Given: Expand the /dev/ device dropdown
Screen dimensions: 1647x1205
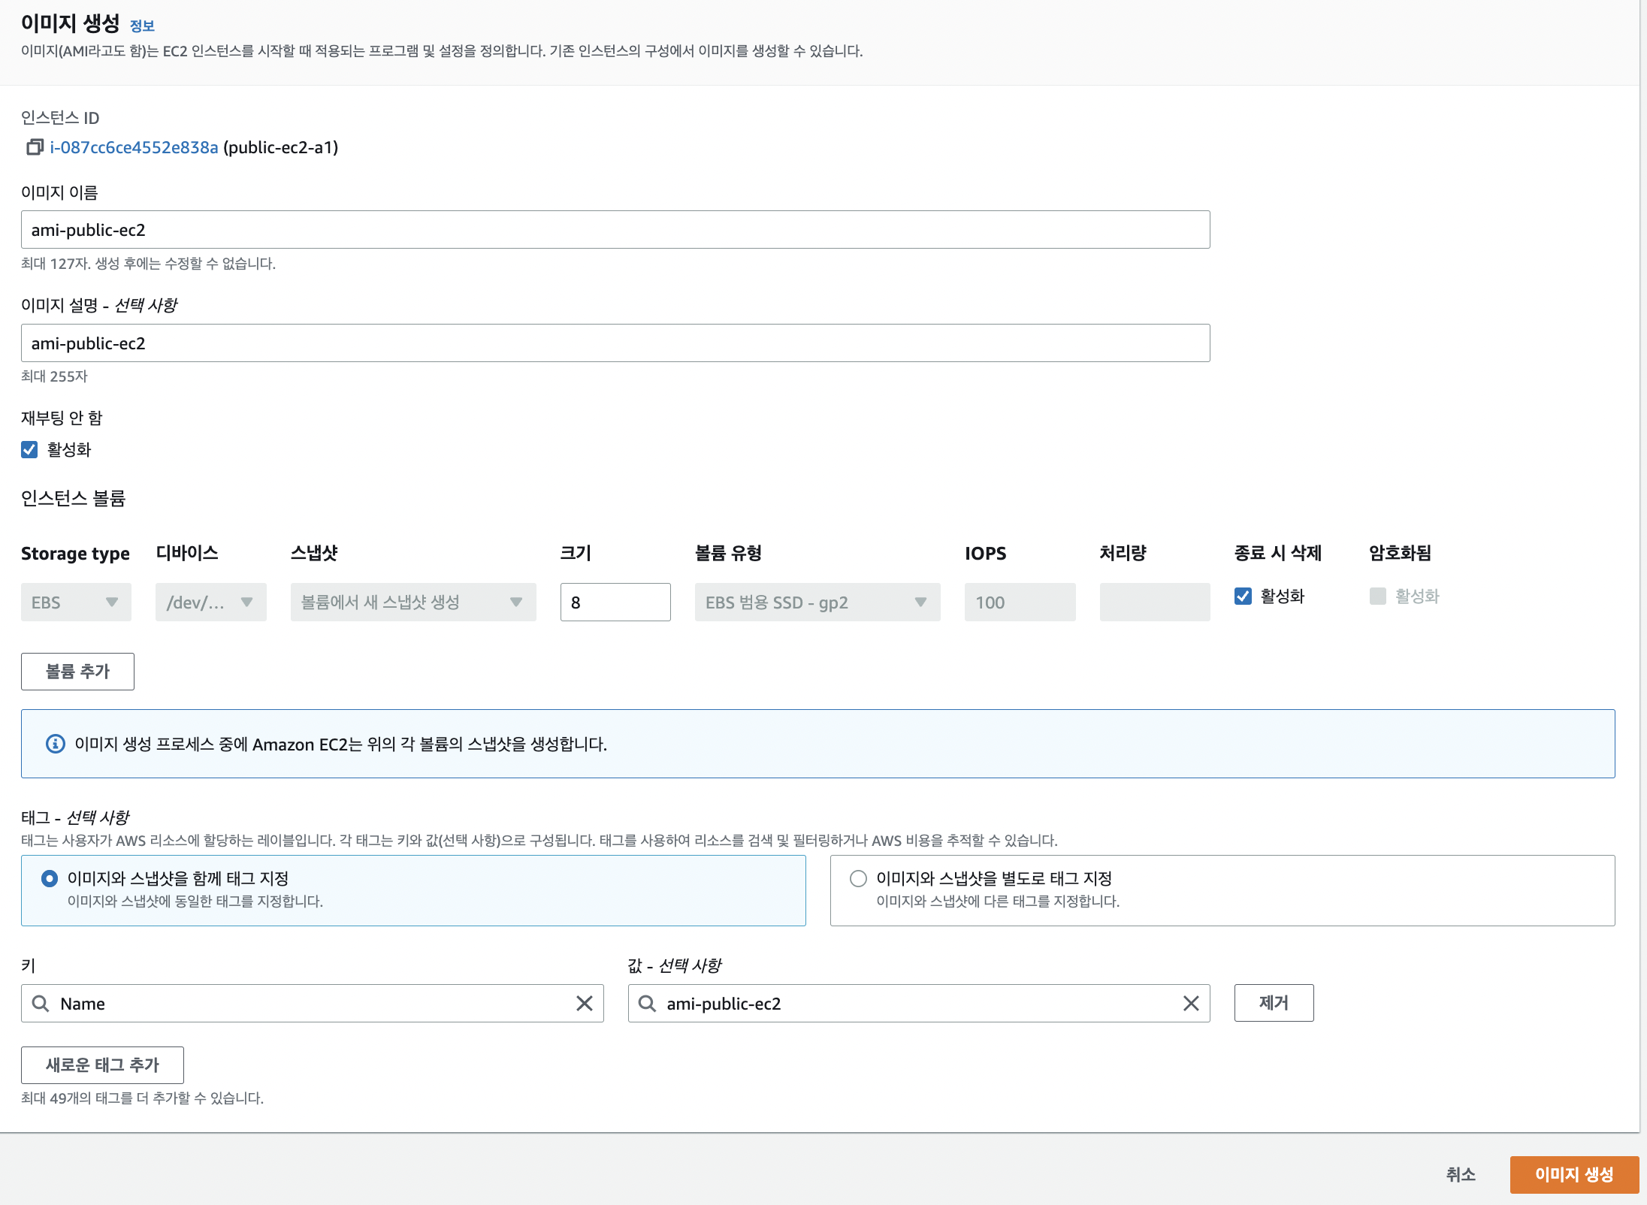Looking at the screenshot, I should coord(210,602).
